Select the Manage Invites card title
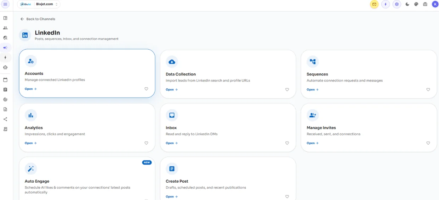Screen dimensions: 439x200 (321, 128)
